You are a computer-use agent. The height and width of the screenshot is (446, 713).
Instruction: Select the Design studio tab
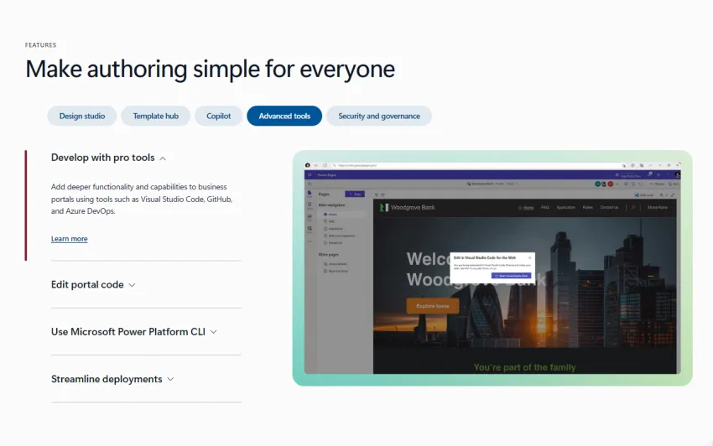[x=82, y=116]
